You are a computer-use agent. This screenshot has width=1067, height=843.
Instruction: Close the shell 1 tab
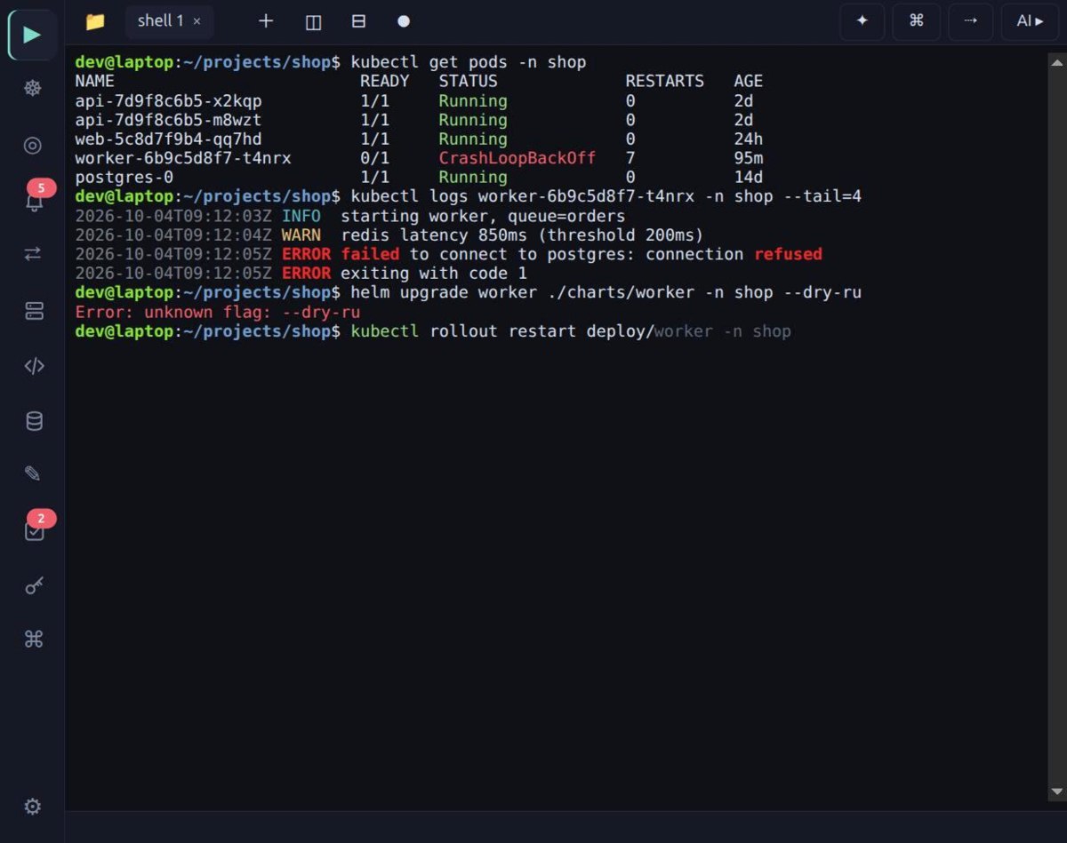197,21
